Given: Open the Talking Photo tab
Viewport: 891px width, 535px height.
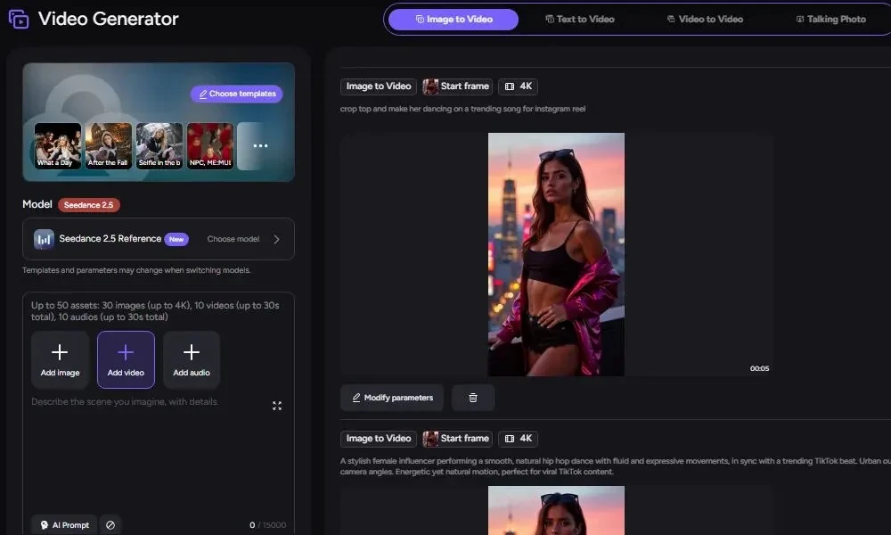Looking at the screenshot, I should (x=830, y=20).
